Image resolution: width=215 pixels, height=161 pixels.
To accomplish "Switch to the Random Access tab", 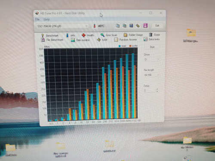I will [x=126, y=39].
